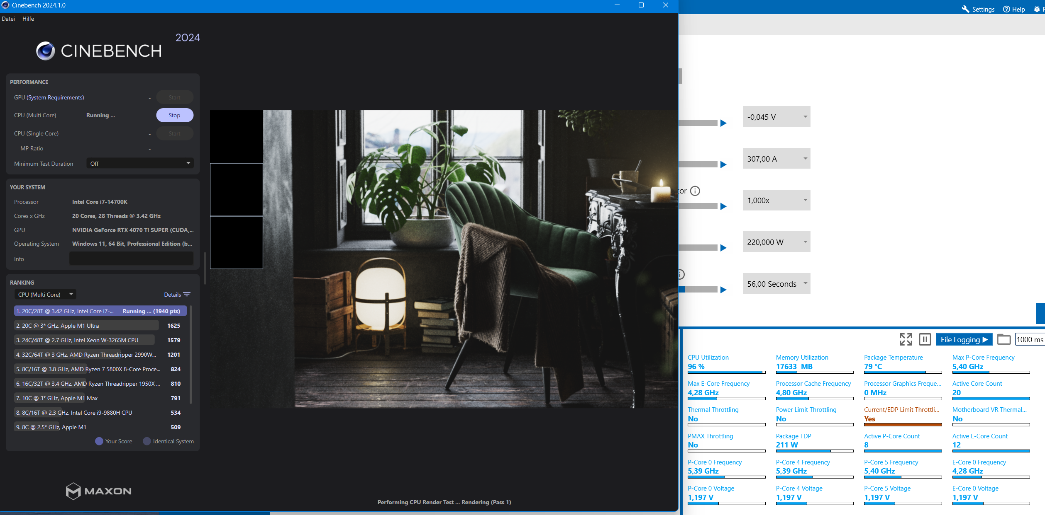Click the Help question mark icon
The image size is (1045, 515).
[x=1006, y=9]
